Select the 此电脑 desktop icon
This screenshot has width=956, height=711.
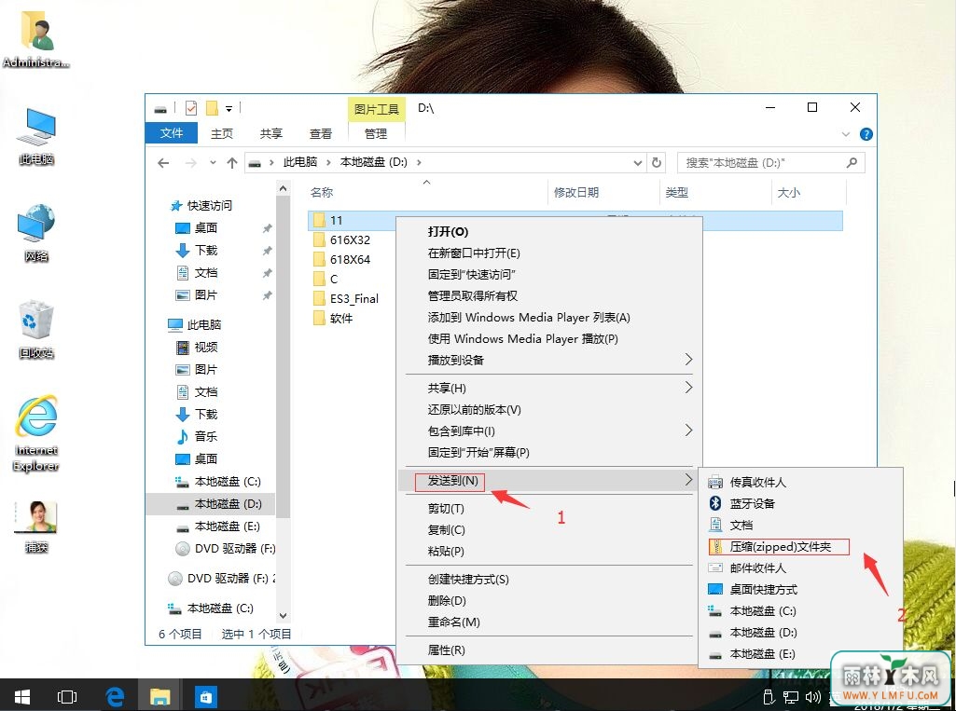tap(36, 136)
